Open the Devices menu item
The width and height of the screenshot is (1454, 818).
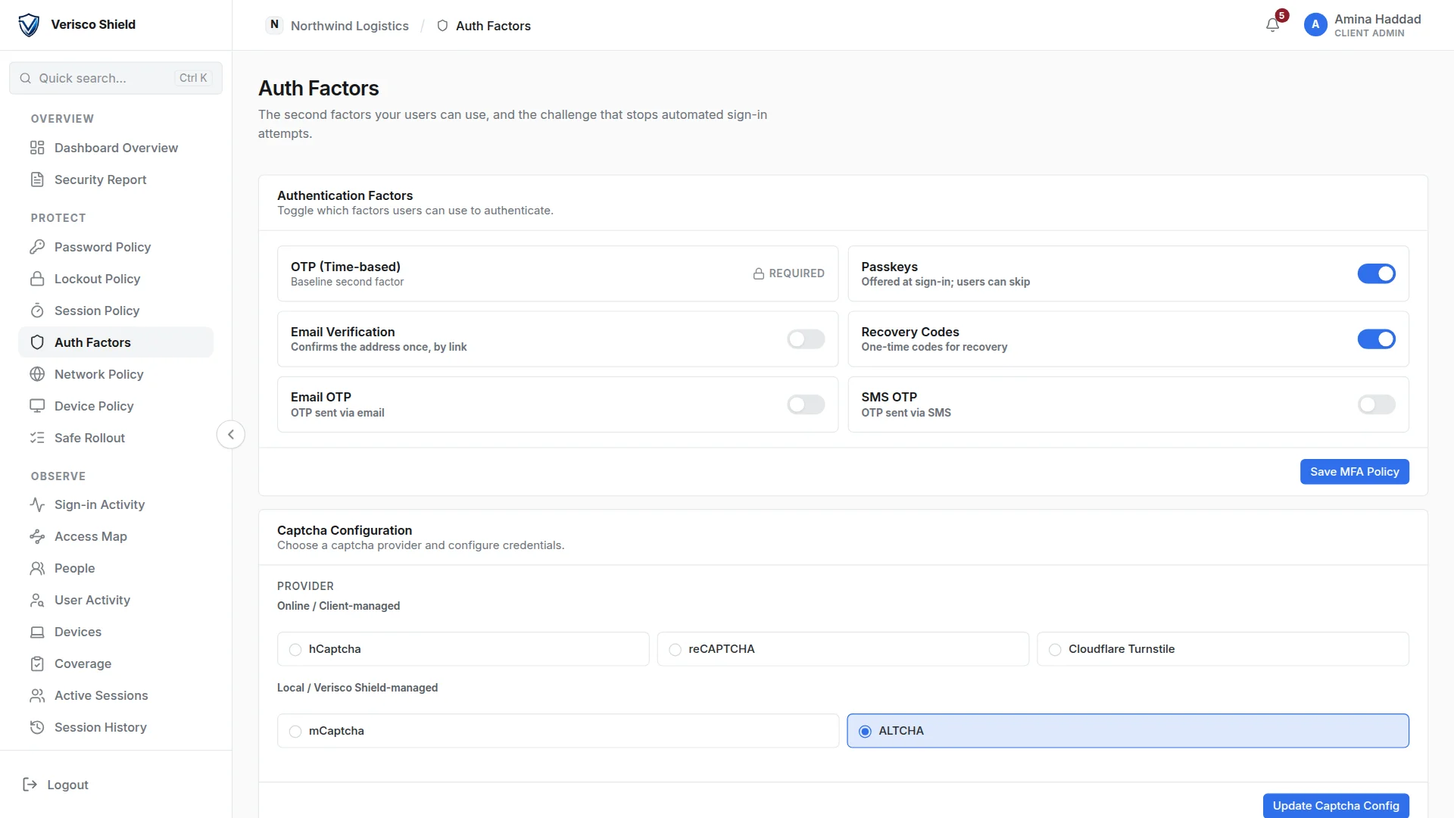116,632
